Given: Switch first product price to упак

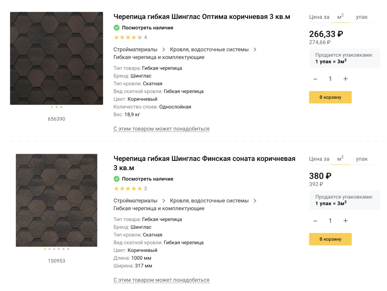Looking at the screenshot, I should click(362, 17).
